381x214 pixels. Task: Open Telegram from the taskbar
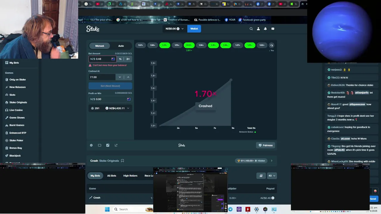tap(230, 209)
